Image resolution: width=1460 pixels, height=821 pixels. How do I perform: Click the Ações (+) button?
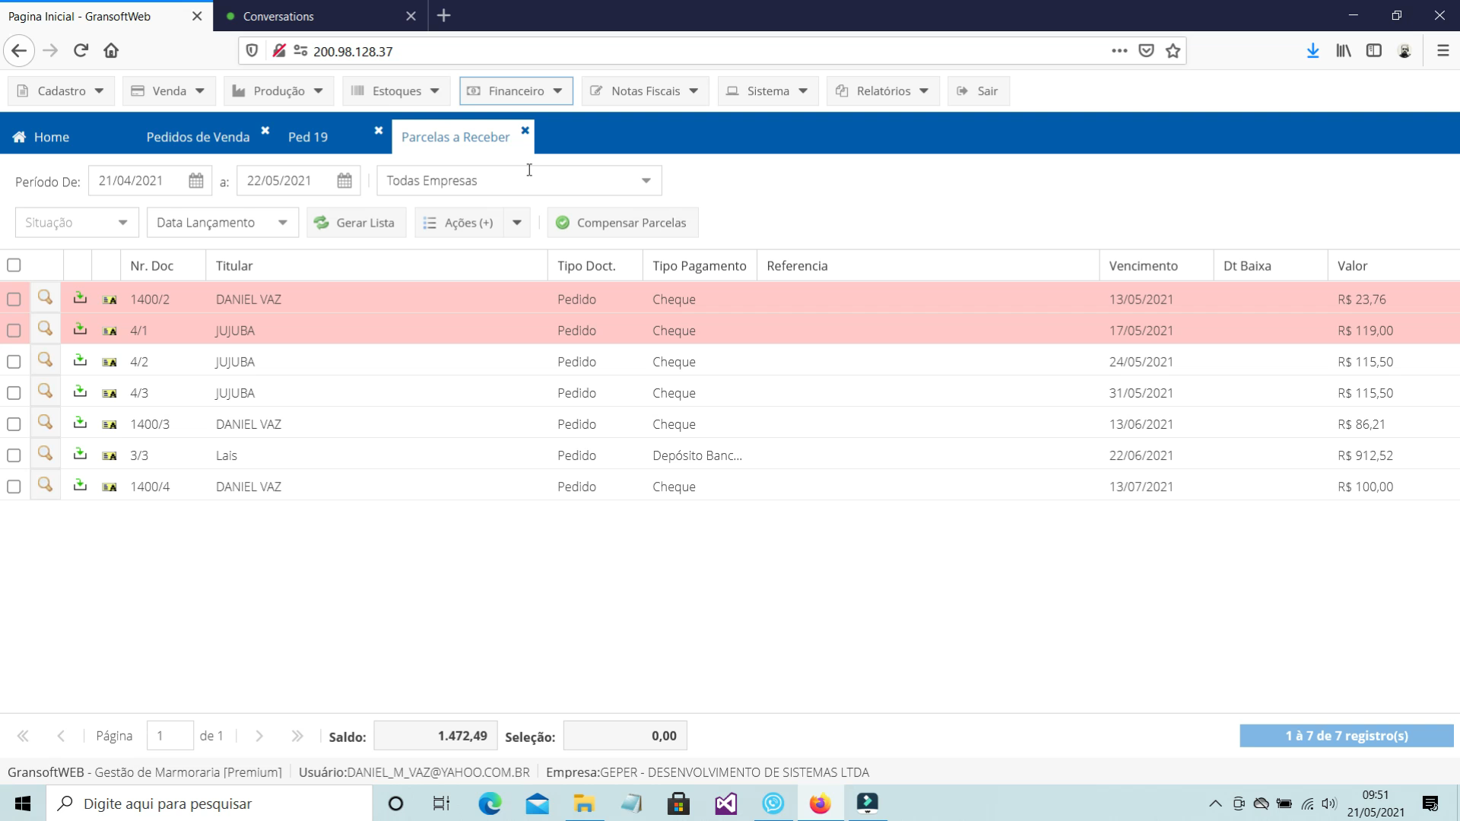[x=459, y=223]
